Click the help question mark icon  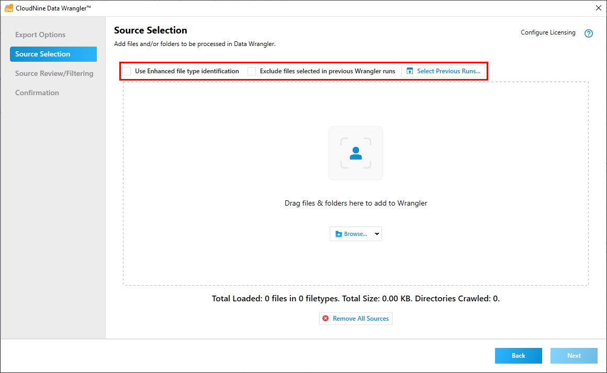coord(588,33)
